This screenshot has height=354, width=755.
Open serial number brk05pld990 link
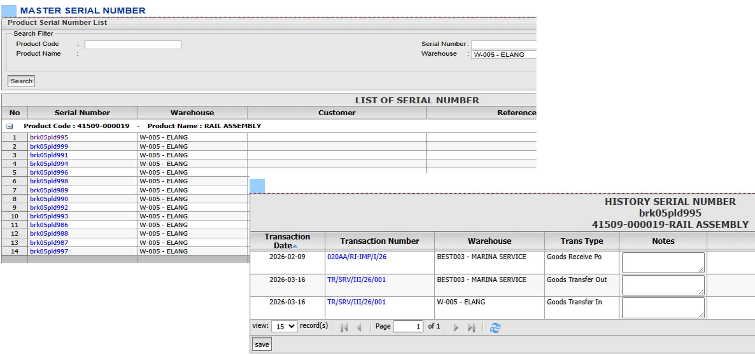pyautogui.click(x=49, y=199)
